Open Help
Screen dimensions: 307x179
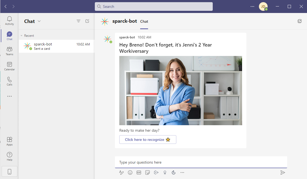point(10,157)
